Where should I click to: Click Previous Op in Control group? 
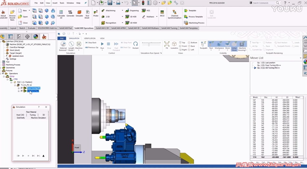click(92, 47)
